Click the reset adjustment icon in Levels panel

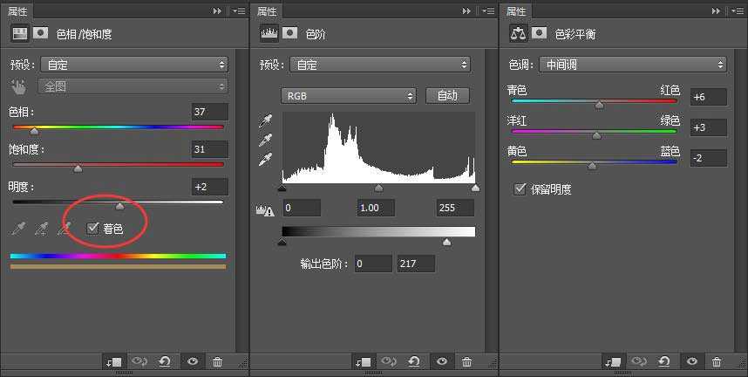click(x=414, y=361)
